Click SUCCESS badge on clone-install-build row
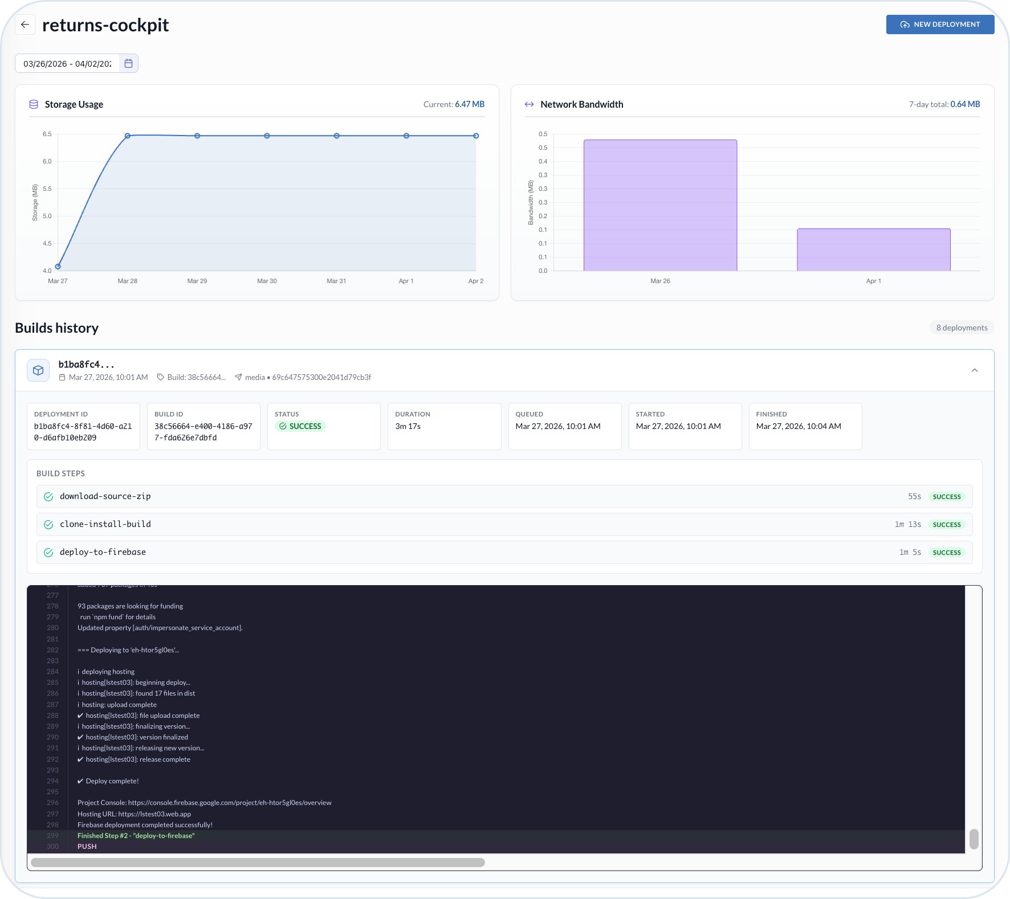 point(947,525)
